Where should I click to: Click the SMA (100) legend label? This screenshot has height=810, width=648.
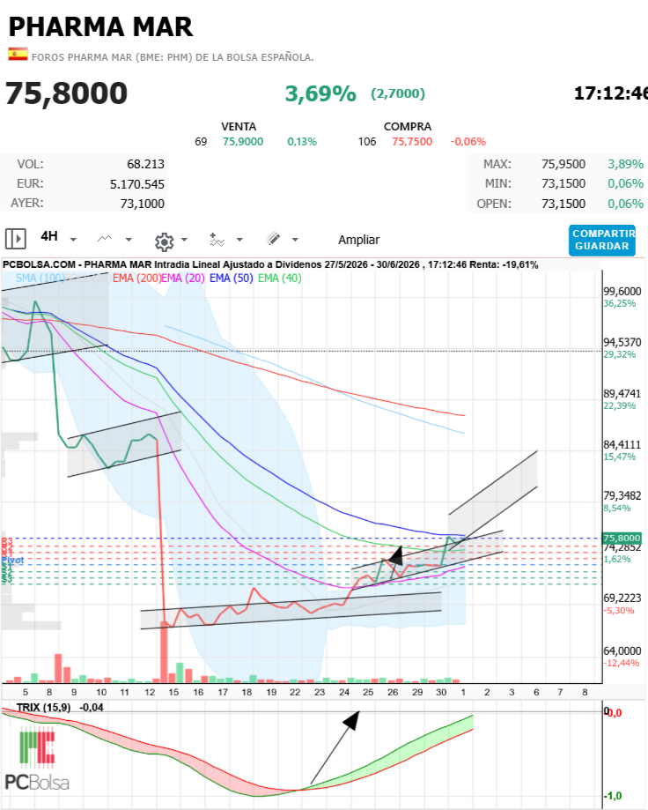point(40,278)
